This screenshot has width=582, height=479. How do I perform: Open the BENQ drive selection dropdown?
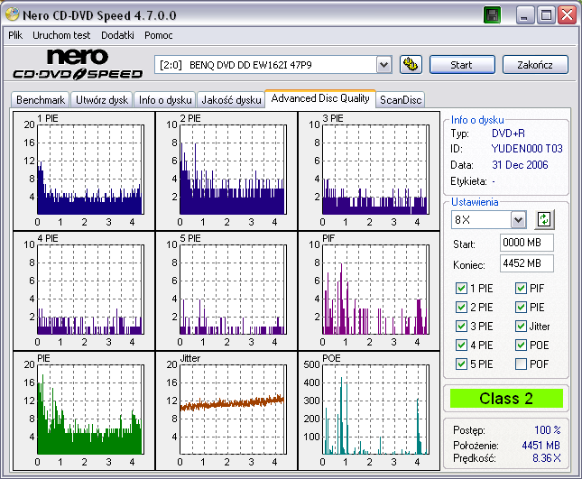tap(384, 65)
